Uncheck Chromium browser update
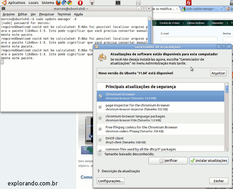This screenshot has height=189, width=233. (100, 96)
